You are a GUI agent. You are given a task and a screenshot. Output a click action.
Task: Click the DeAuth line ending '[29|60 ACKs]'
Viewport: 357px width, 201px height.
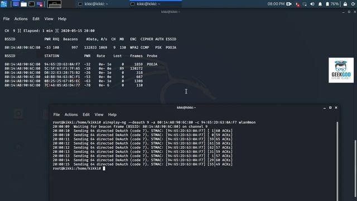(x=143, y=160)
